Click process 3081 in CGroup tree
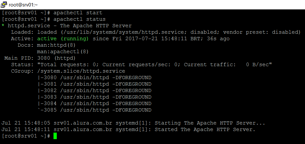The height and width of the screenshot is (144, 305). 94,84
